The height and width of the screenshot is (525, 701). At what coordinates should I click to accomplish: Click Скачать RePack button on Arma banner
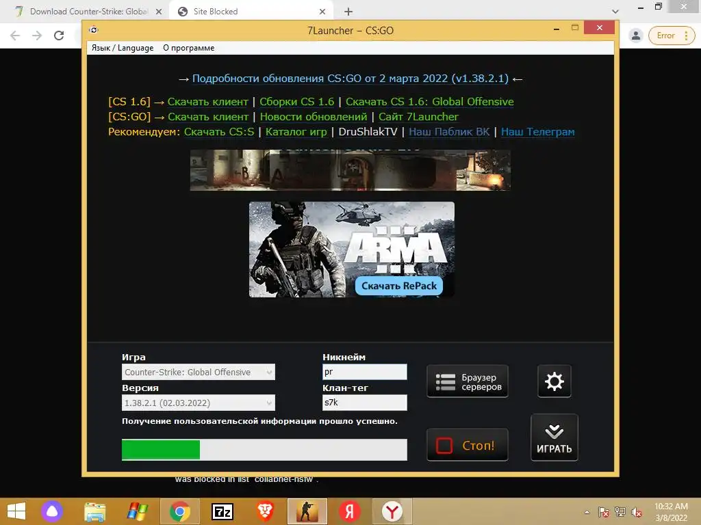tap(399, 286)
